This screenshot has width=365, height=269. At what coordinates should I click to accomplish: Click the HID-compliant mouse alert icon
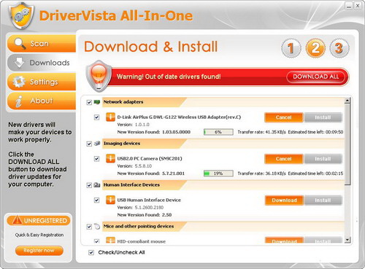pyautogui.click(x=110, y=241)
